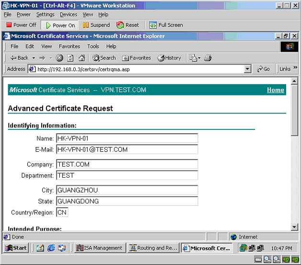The height and width of the screenshot is (265, 301).
Task: Open the Favorites menu in Internet Explorer
Action: coord(69,46)
